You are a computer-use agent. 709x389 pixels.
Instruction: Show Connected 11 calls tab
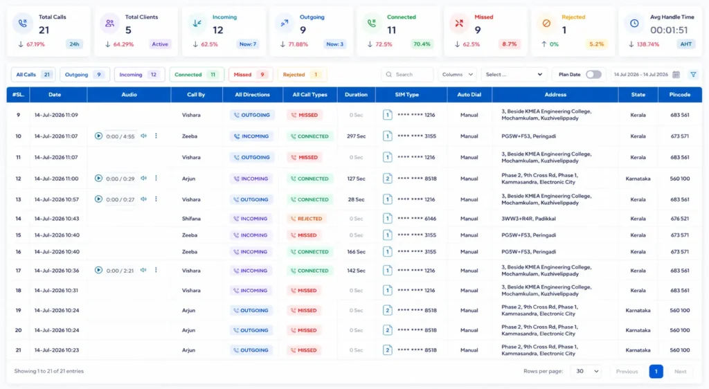tap(197, 75)
